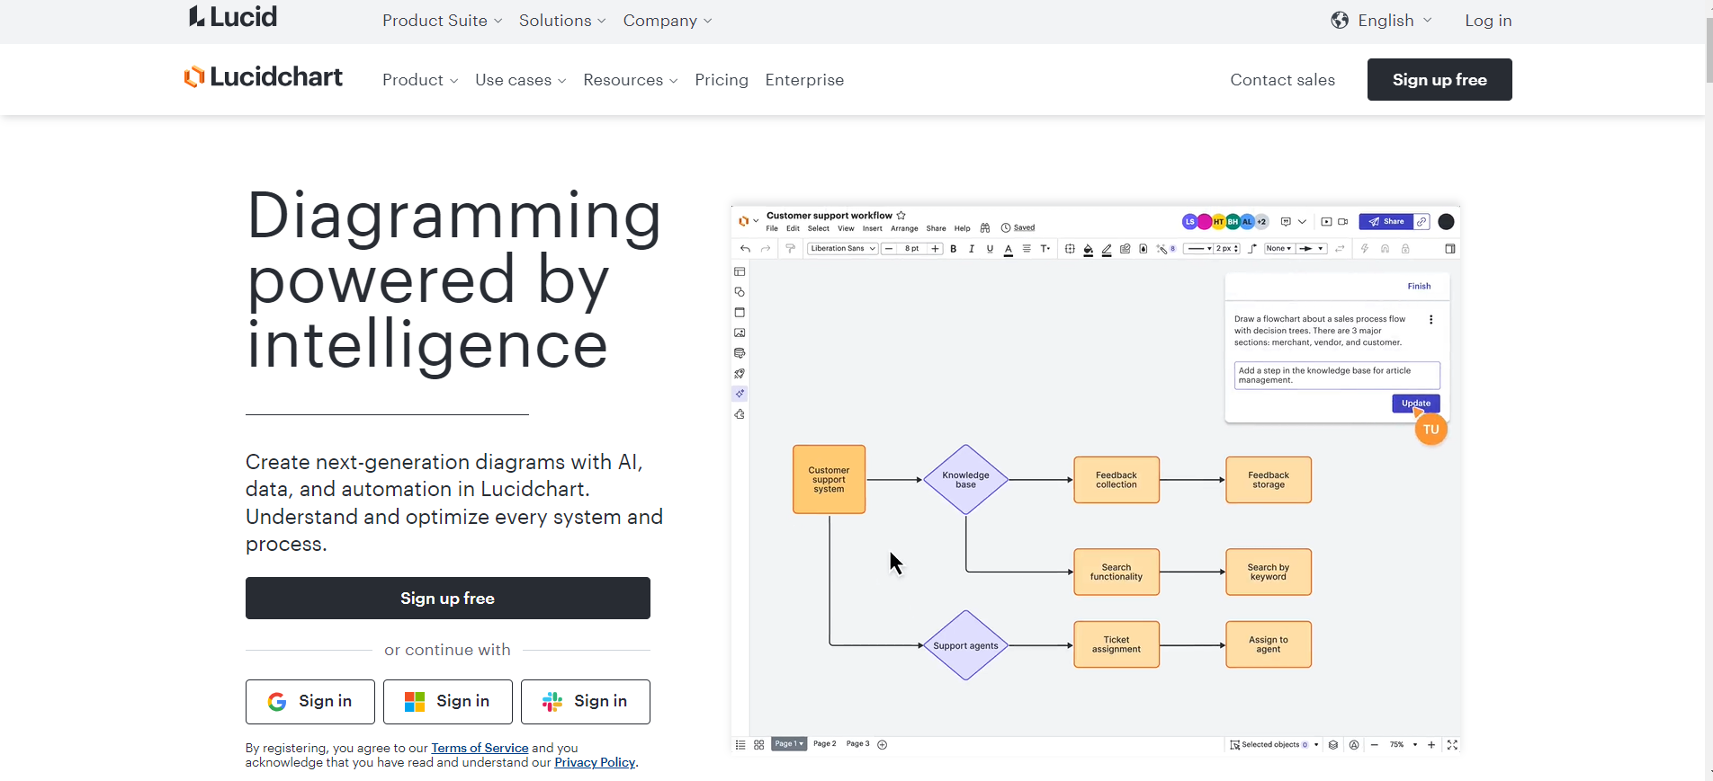Expand the Solutions dropdown
1713x781 pixels.
tap(562, 21)
